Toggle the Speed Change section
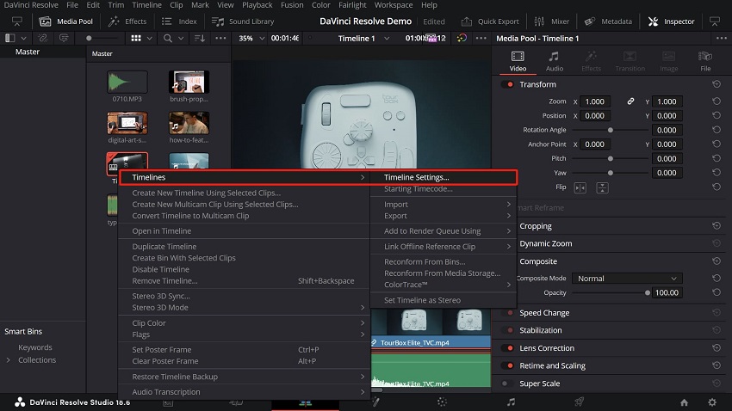The height and width of the screenshot is (411, 732). pos(507,313)
